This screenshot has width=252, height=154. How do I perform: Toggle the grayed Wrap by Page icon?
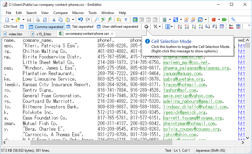tap(155, 20)
